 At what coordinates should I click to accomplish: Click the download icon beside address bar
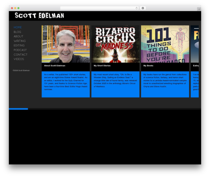143,8
